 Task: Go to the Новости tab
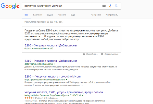tap(62, 15)
